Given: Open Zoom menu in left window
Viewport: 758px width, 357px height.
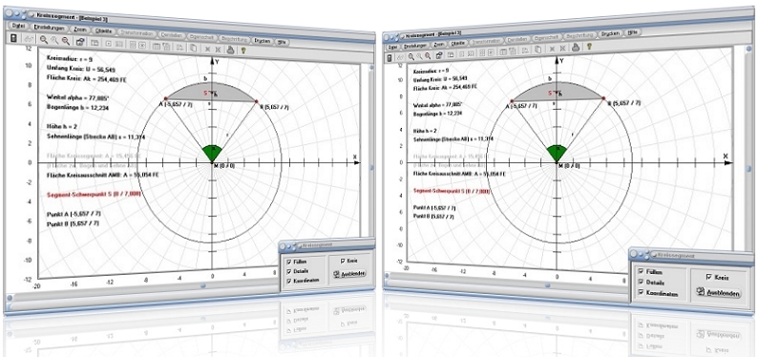Looking at the screenshot, I should pos(80,30).
